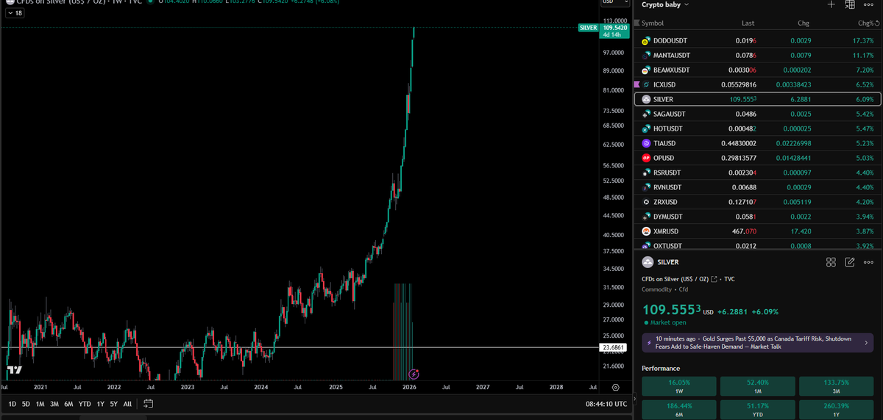Select the 1W 16.05% performance tile
883x420 pixels.
point(678,387)
